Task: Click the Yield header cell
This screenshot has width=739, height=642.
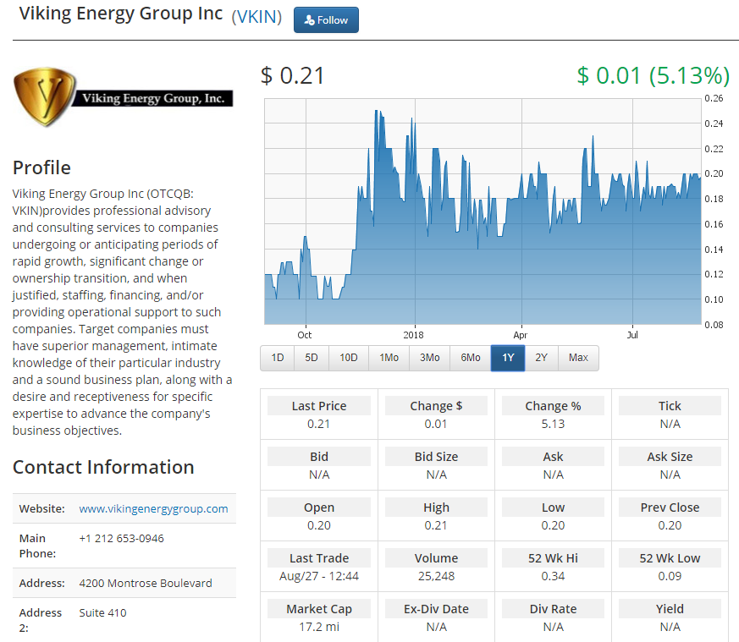Action: [670, 609]
